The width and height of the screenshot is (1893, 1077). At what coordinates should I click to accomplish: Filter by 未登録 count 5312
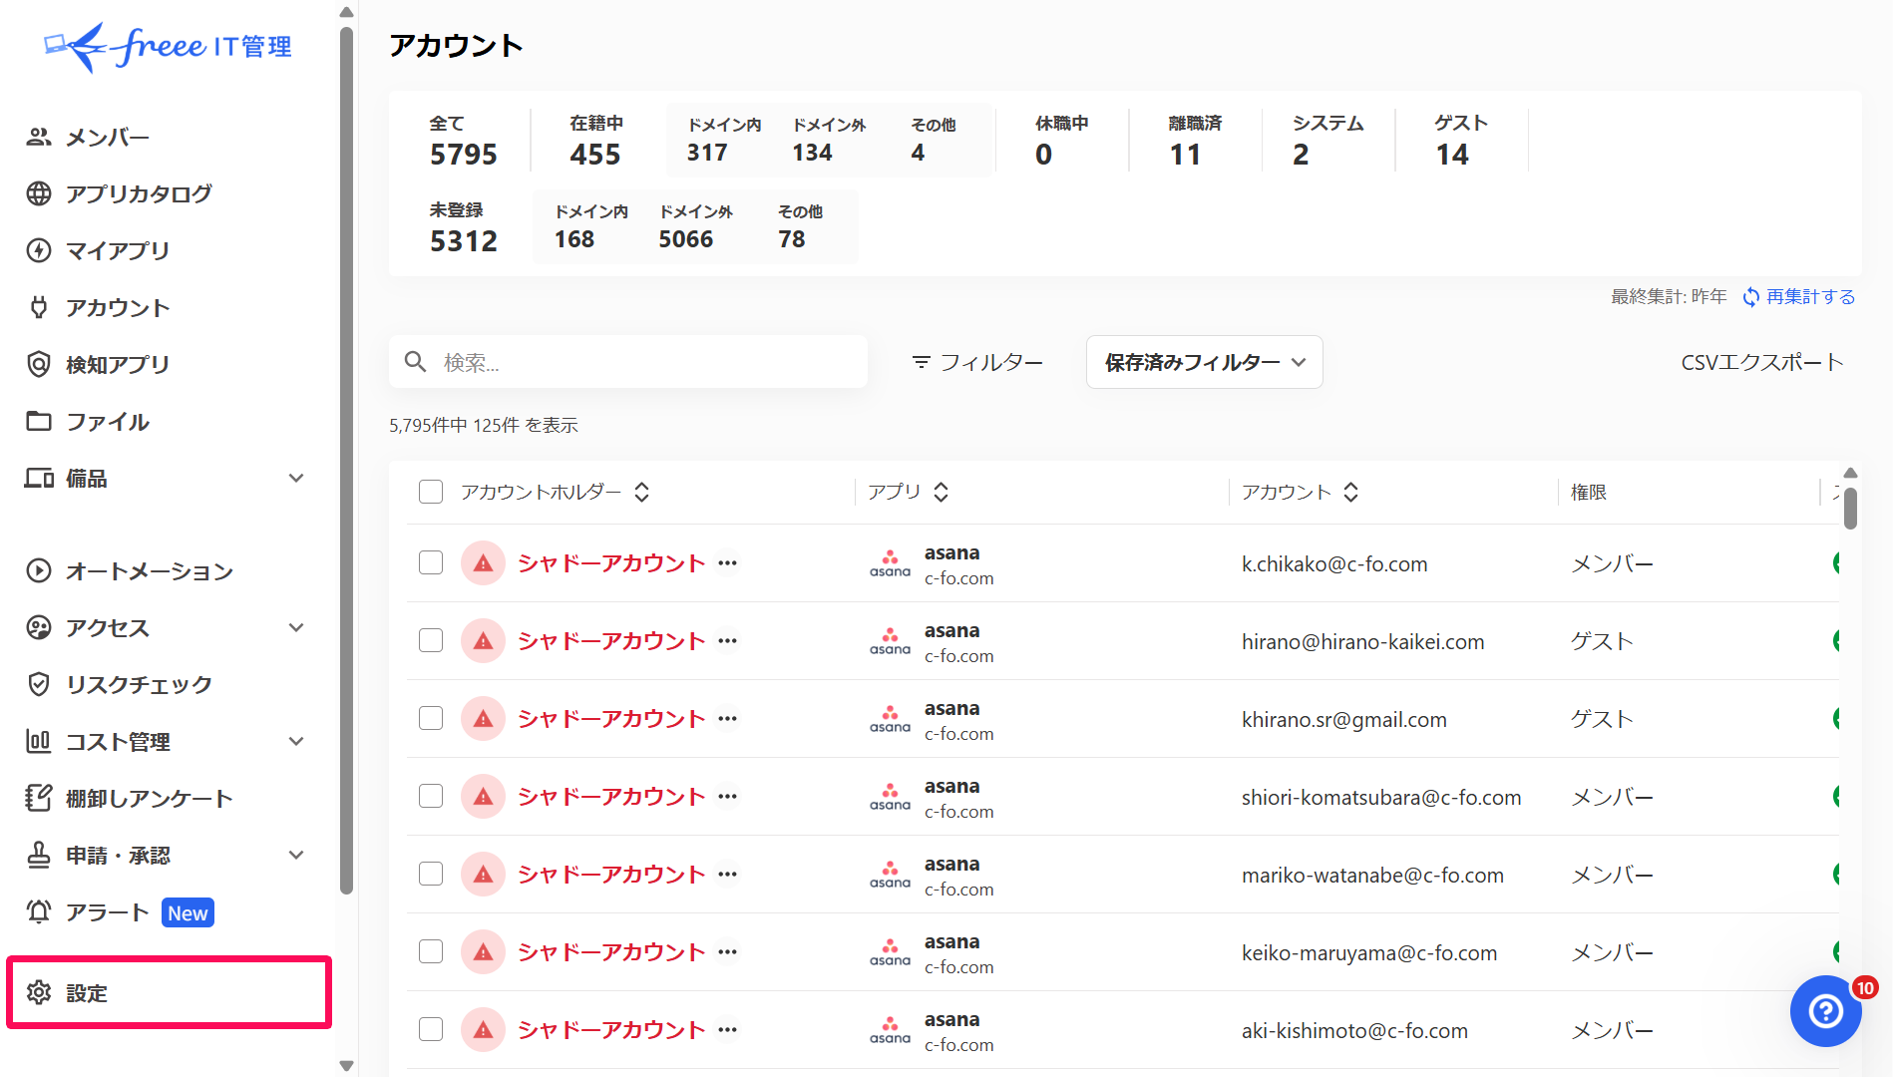[464, 226]
